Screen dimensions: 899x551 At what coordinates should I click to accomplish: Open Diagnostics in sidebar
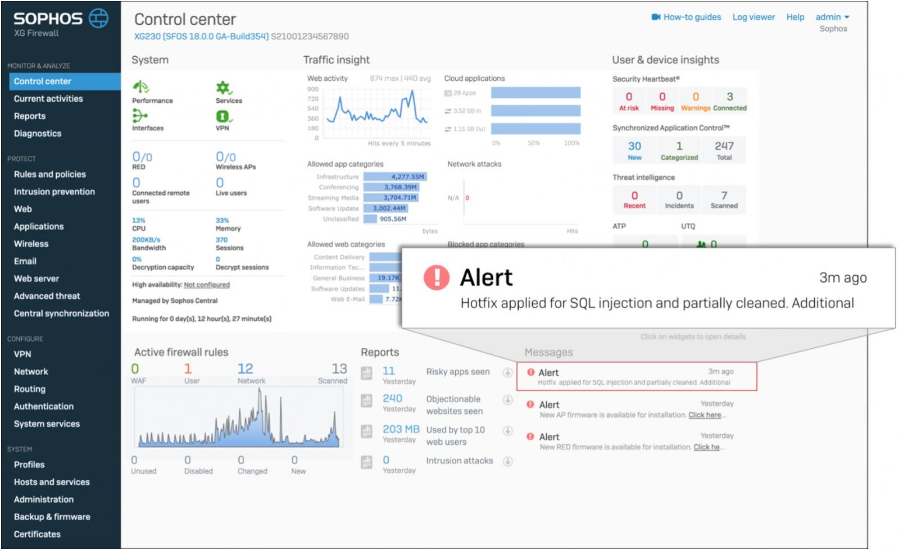[38, 134]
